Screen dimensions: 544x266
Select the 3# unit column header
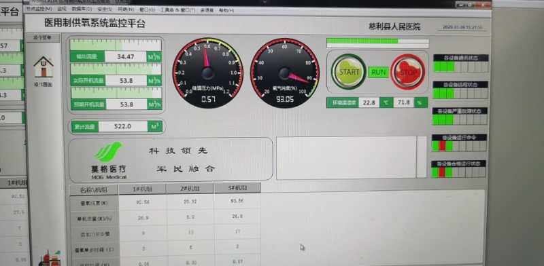coord(237,188)
